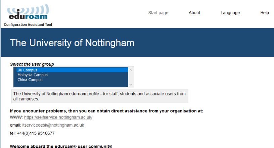
Task: Select UK Campus user group
Action: point(72,70)
